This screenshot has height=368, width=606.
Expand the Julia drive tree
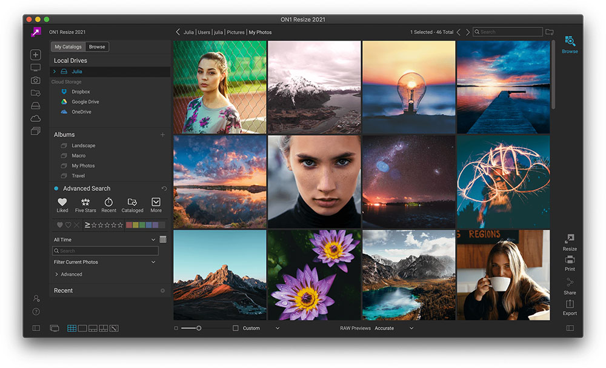pyautogui.click(x=55, y=72)
